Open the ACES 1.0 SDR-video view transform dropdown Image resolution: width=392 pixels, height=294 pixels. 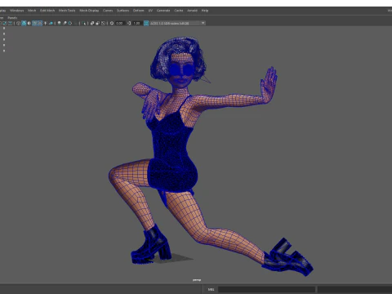coord(177,23)
